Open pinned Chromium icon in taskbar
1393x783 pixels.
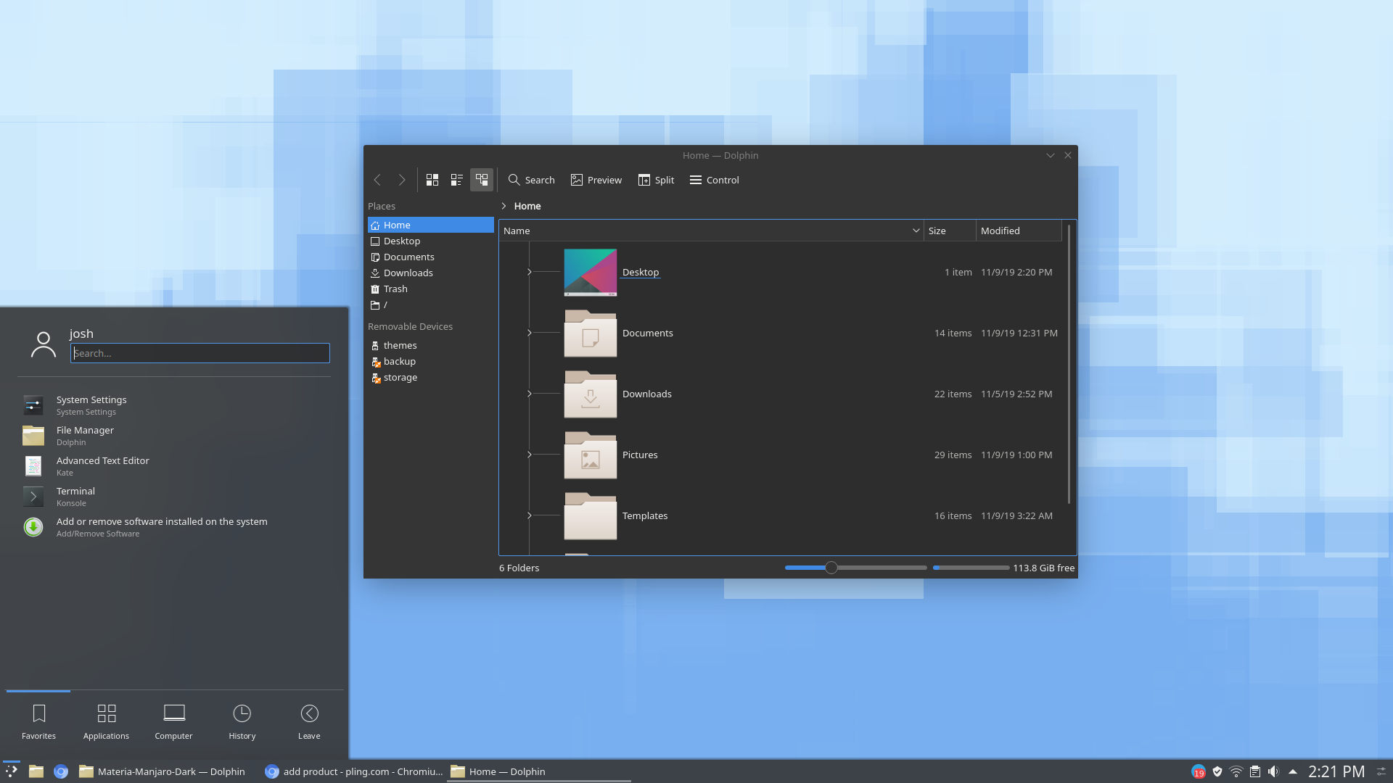pos(61,771)
